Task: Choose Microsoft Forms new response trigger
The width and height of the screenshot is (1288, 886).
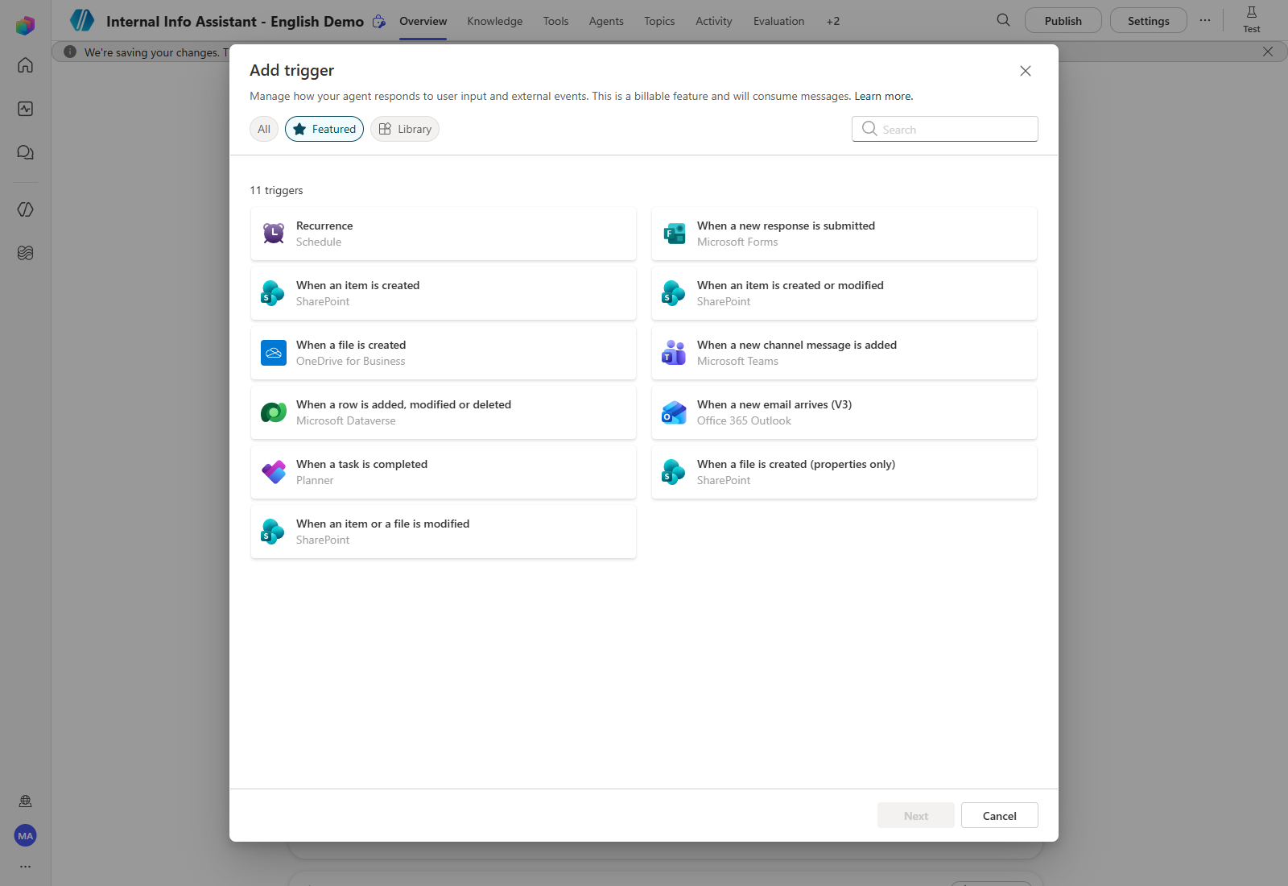Action: [x=844, y=234]
